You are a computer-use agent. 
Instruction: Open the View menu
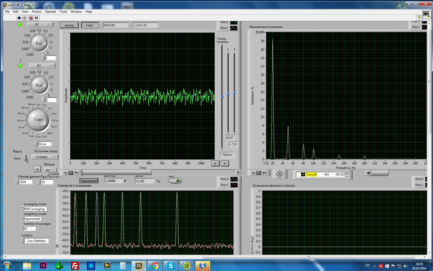point(25,12)
